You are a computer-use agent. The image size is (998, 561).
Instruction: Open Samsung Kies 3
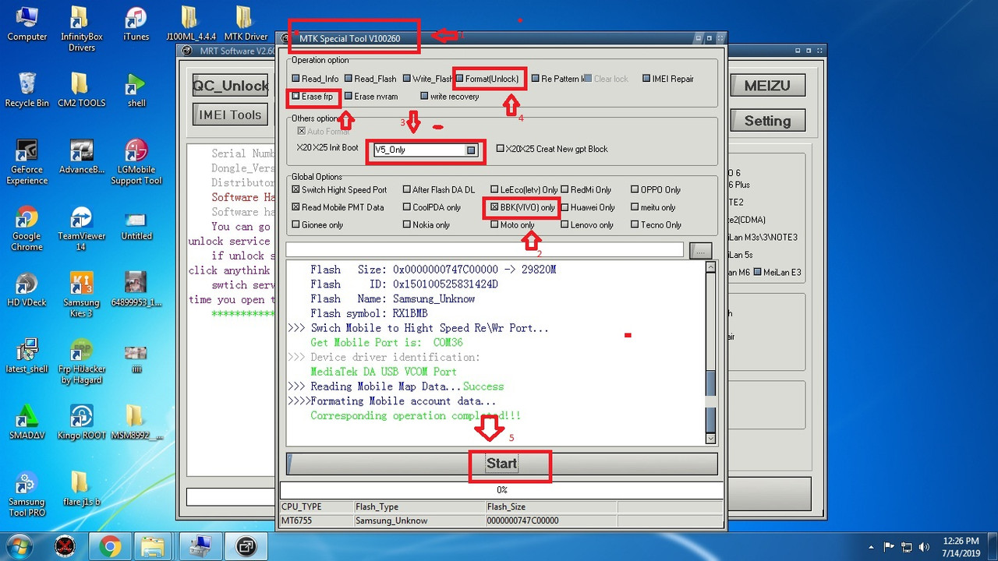82,295
